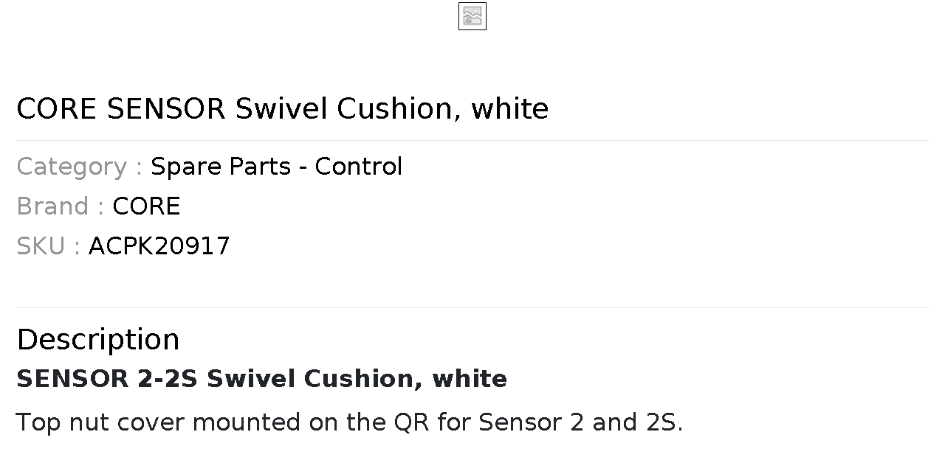The height and width of the screenshot is (460, 945).
Task: Click the text Sensor 2 and 2S
Action: pyautogui.click(x=580, y=422)
